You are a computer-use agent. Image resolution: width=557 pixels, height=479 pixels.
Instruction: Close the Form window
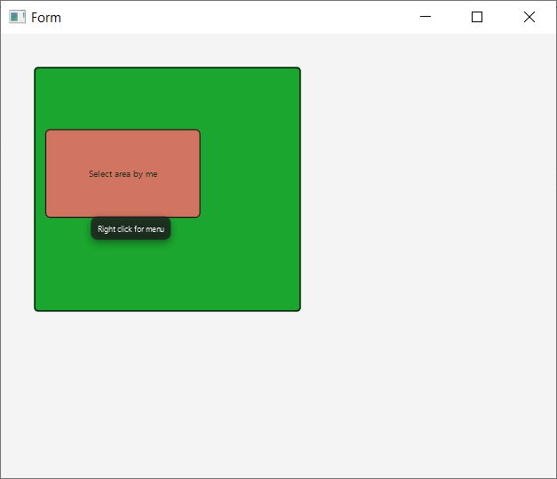pyautogui.click(x=529, y=17)
